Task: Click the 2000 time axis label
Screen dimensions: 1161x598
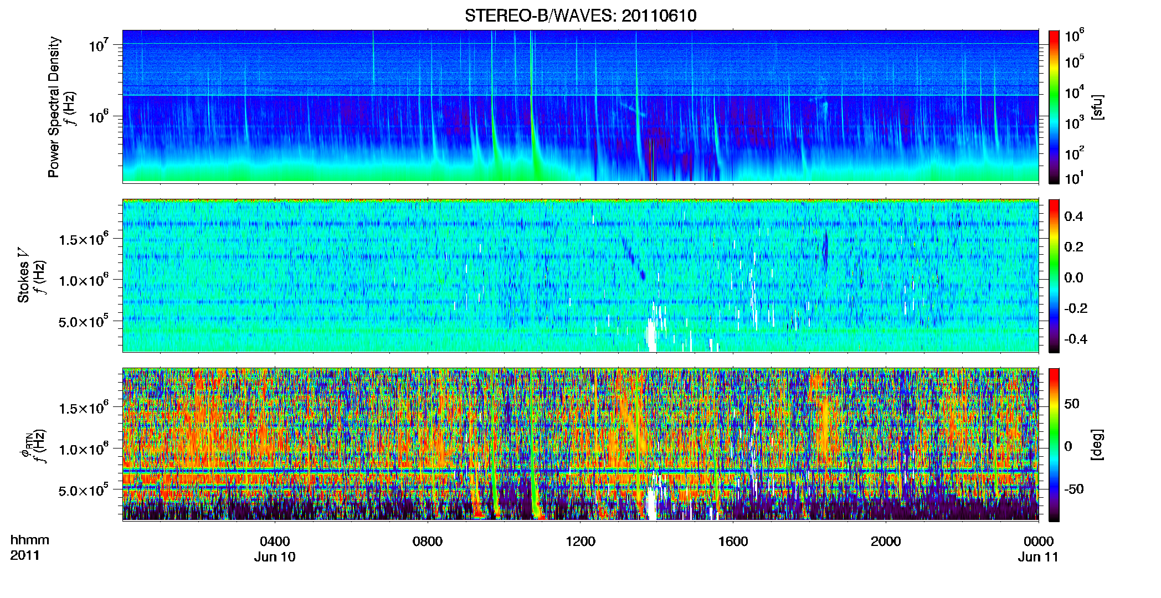Action: tap(886, 541)
